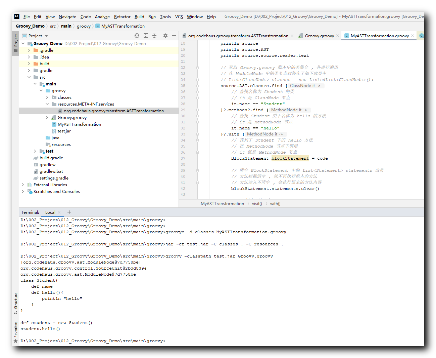The width and height of the screenshot is (436, 358).
Task: Toggle the Project side tool window
Action: pos(15,43)
